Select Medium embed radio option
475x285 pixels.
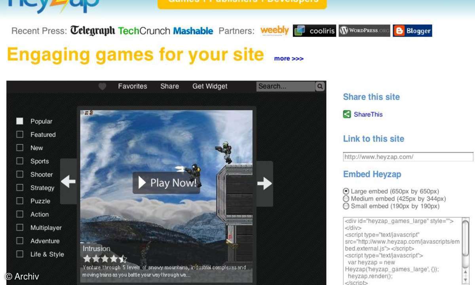(346, 199)
